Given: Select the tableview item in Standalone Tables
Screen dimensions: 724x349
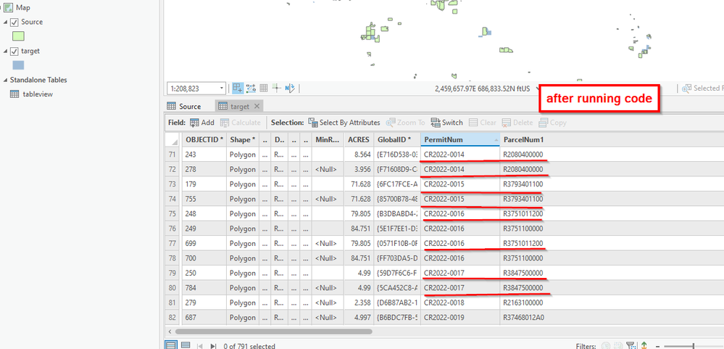Looking at the screenshot, I should [38, 94].
